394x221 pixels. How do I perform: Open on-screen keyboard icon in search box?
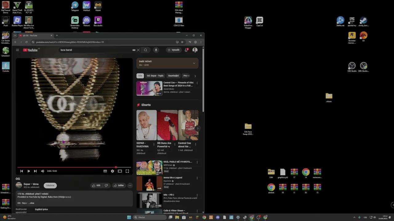[134, 50]
